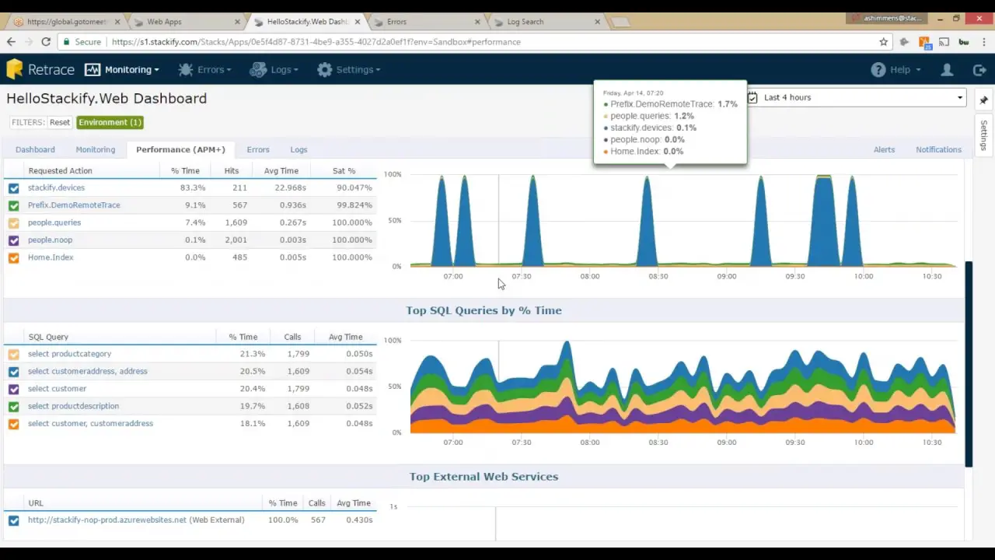Click the Monitoring chart icon
The image size is (995, 560).
pos(93,69)
